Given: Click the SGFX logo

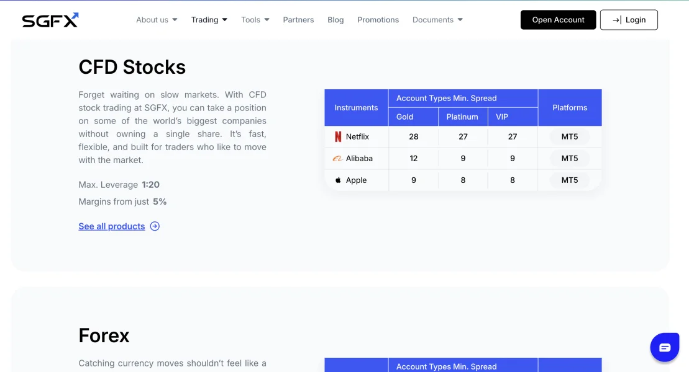Looking at the screenshot, I should [x=50, y=20].
